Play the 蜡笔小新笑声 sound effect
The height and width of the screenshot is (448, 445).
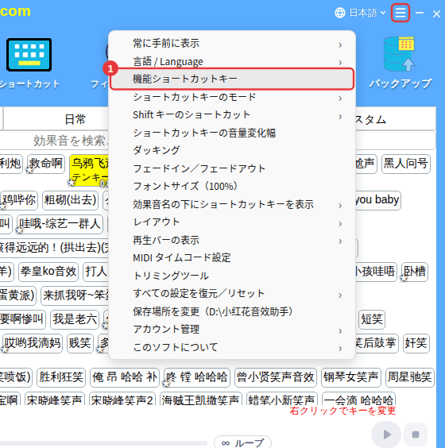click(282, 399)
